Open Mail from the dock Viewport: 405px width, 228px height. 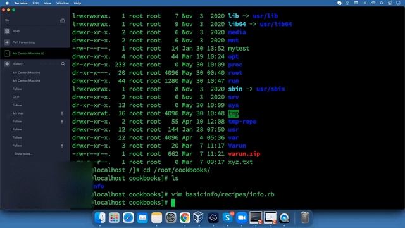142,218
